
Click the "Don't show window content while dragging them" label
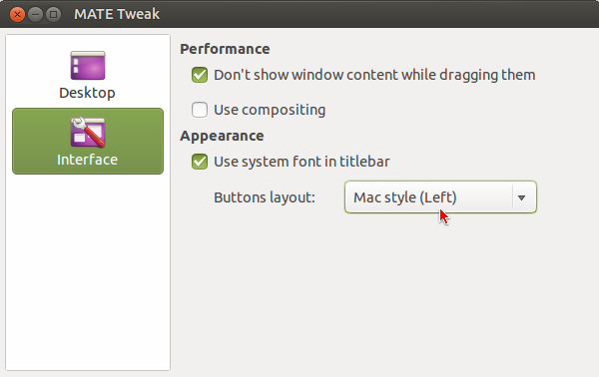(x=374, y=75)
